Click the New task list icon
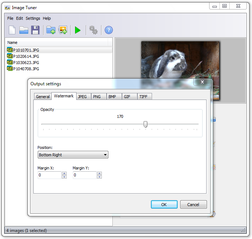This screenshot has height=239, width=252. click(12, 30)
